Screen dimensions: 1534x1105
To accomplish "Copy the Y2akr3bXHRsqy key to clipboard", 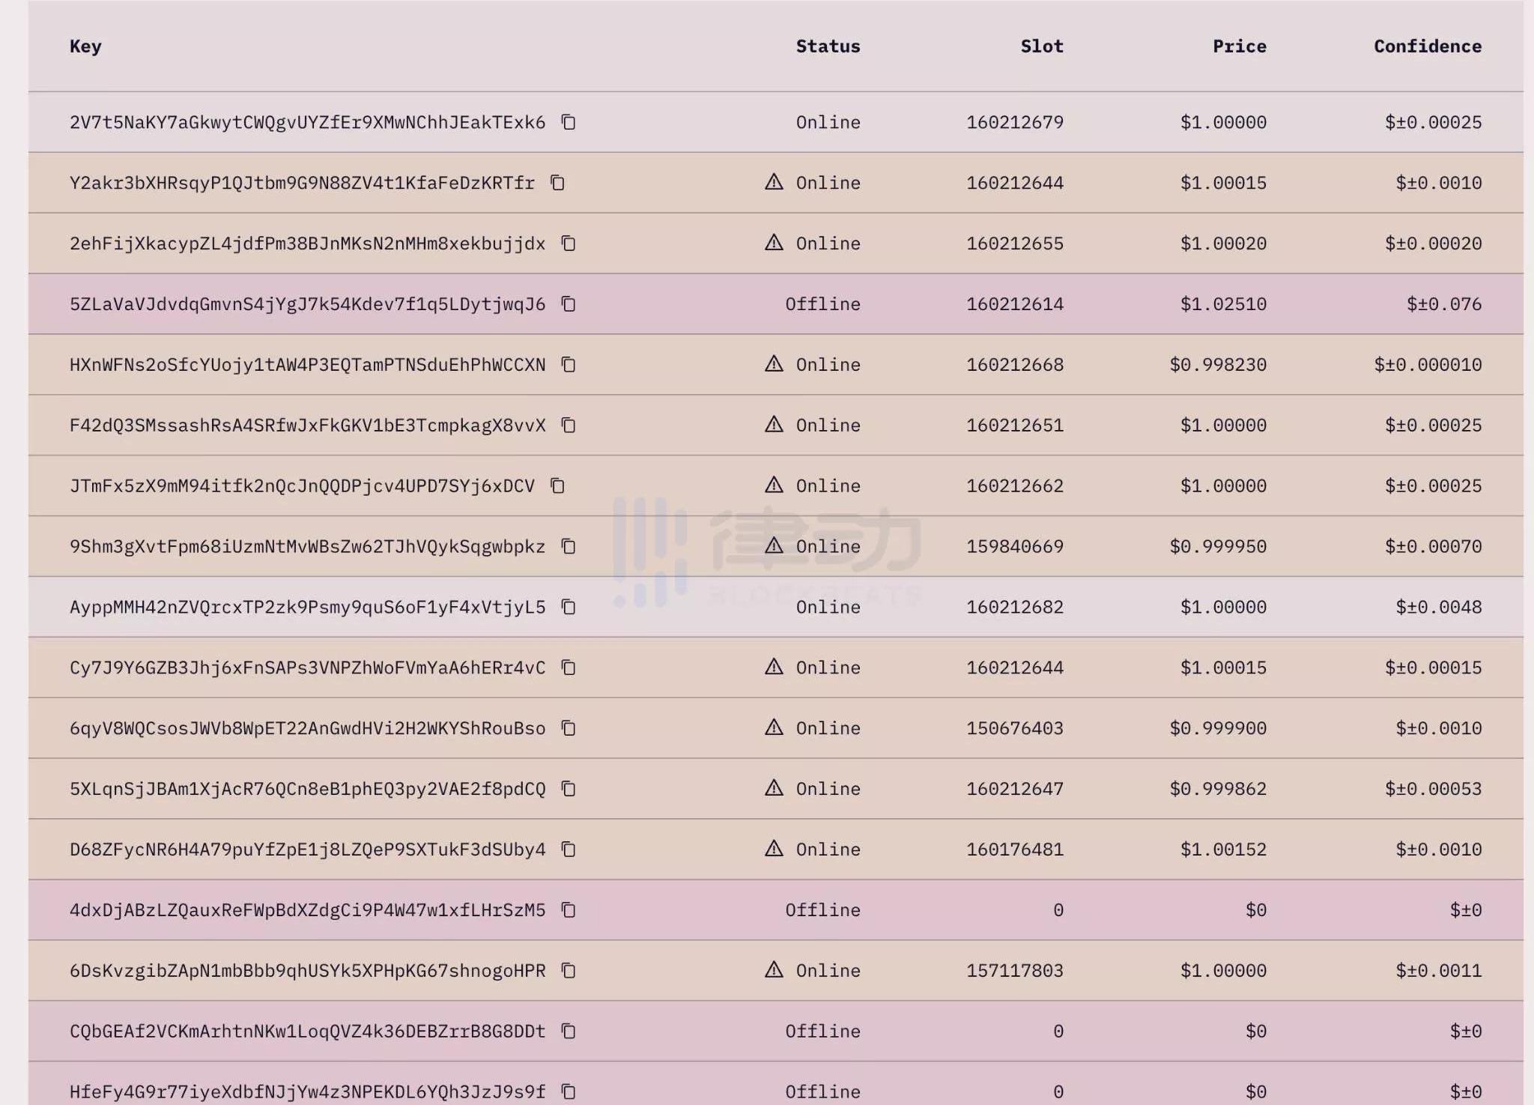I will (557, 183).
